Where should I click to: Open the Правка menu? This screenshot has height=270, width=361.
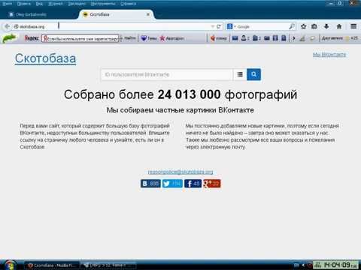(24, 4)
